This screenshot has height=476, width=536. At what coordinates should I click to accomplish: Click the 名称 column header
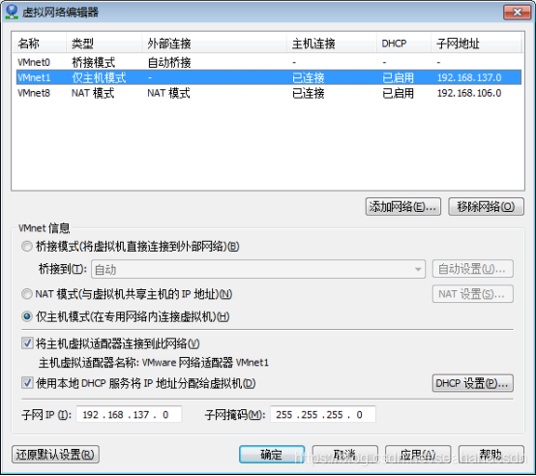39,44
